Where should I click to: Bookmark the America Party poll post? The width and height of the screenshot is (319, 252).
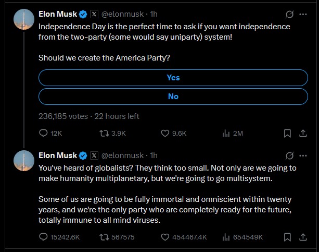(287, 134)
